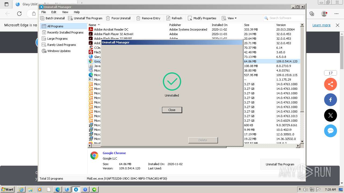
Task: Open media player icon in taskbar
Action: click(40, 190)
